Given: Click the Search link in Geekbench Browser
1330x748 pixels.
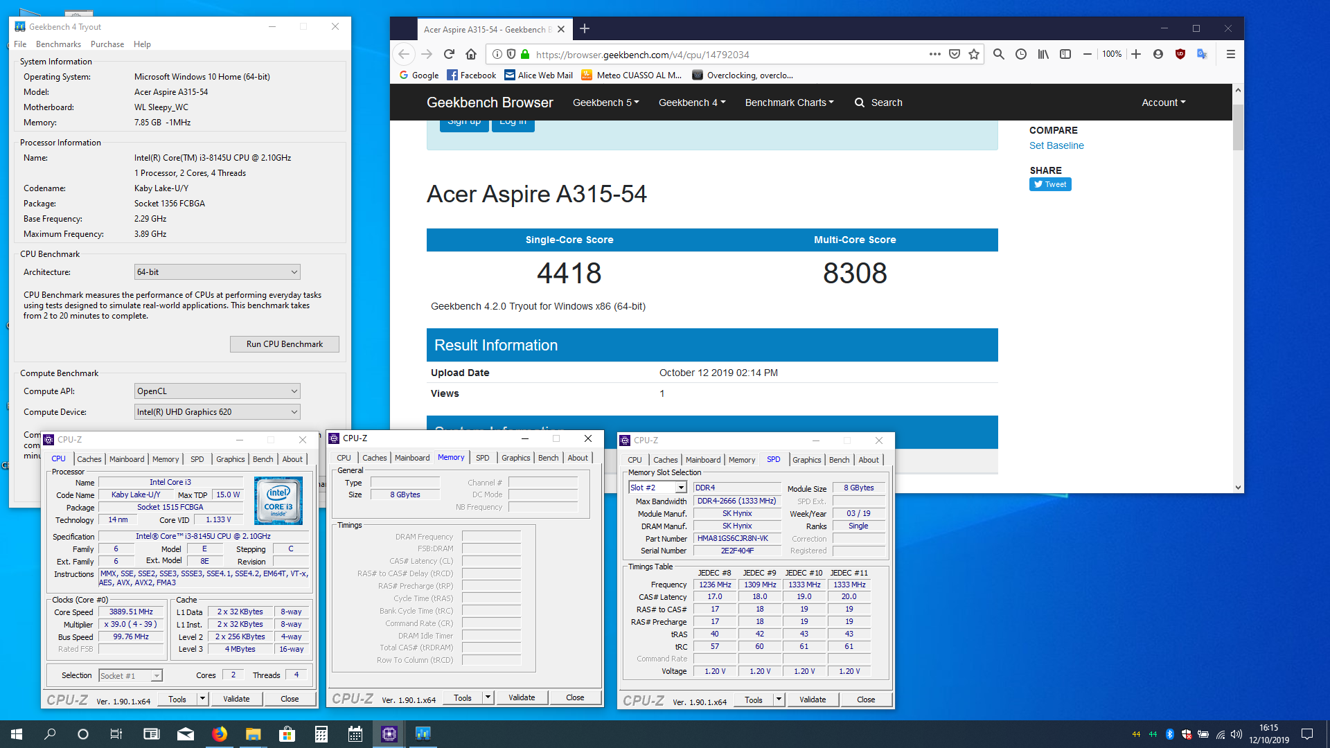Looking at the screenshot, I should tap(878, 103).
